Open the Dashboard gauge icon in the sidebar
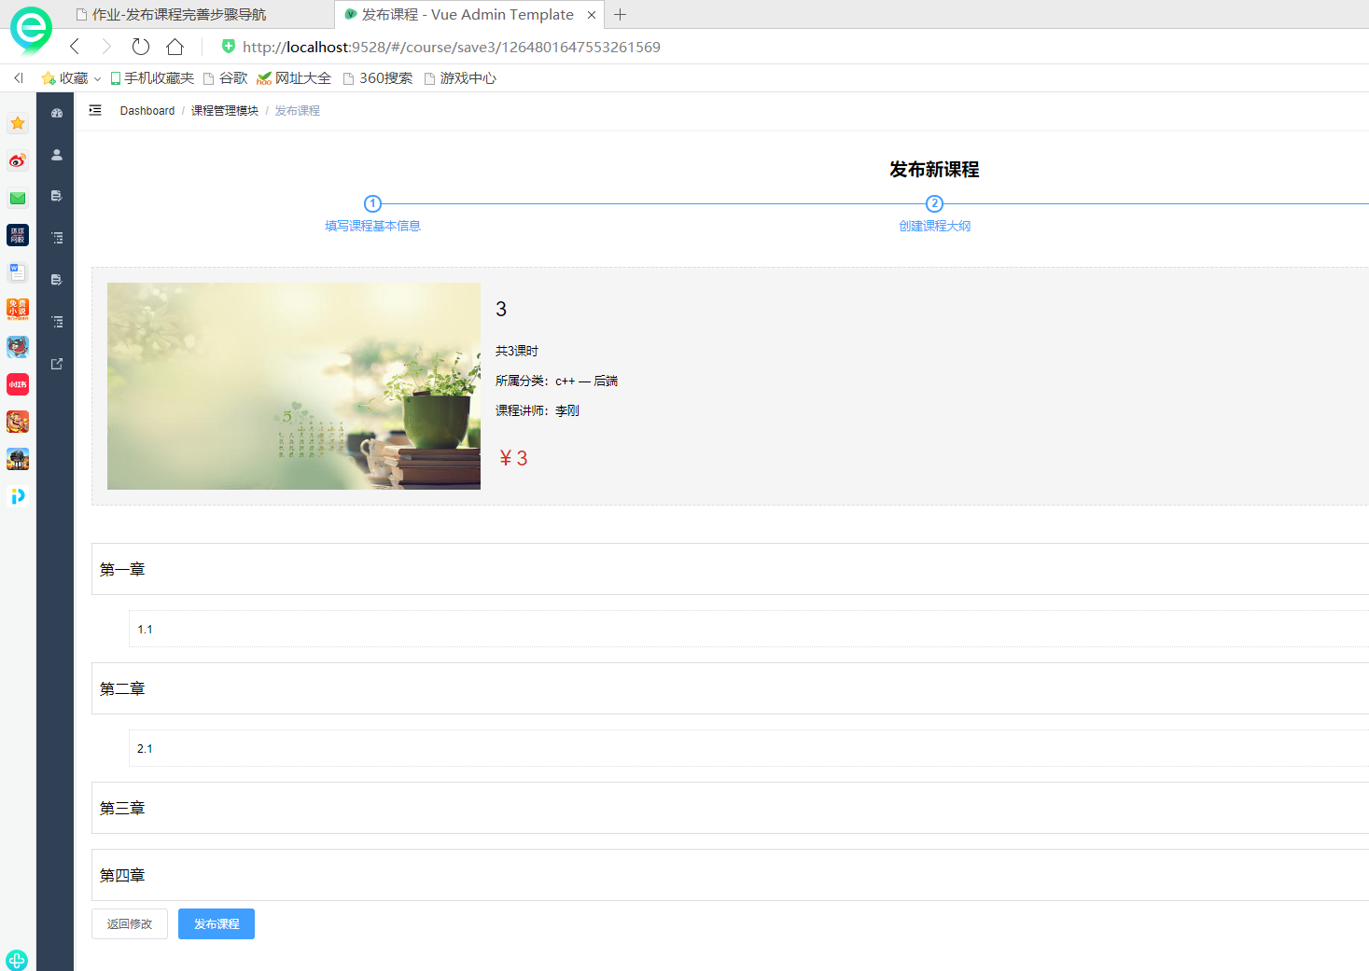The height and width of the screenshot is (971, 1369). coord(56,112)
